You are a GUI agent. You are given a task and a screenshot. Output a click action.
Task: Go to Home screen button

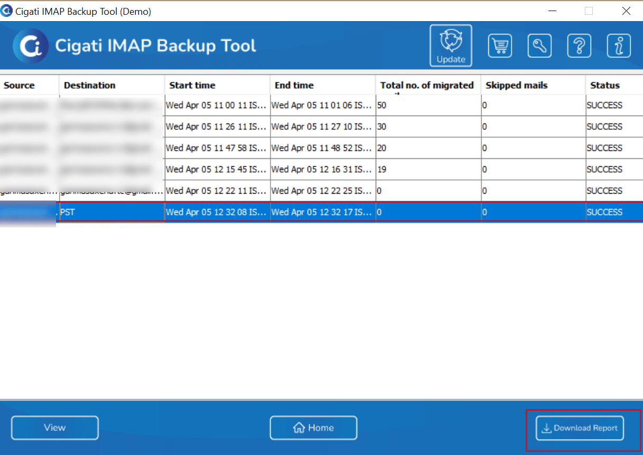tap(313, 428)
